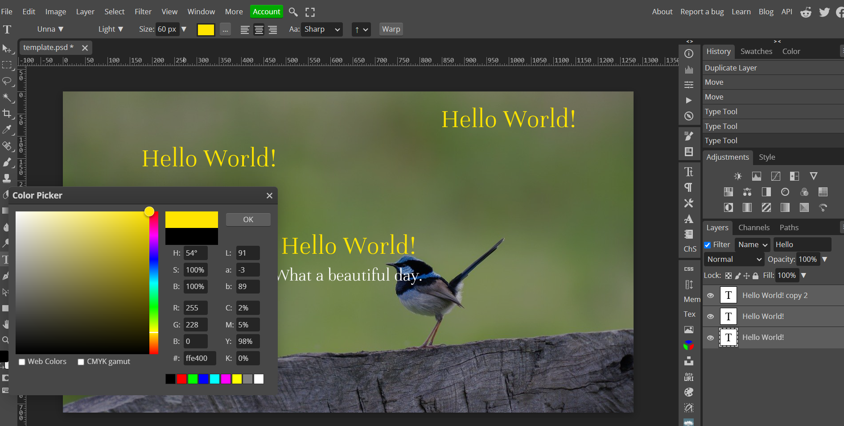Select the Crop tool
The width and height of the screenshot is (844, 426).
coord(7,113)
